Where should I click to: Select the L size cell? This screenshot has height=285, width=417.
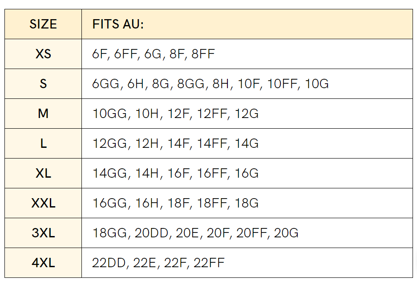coord(43,143)
